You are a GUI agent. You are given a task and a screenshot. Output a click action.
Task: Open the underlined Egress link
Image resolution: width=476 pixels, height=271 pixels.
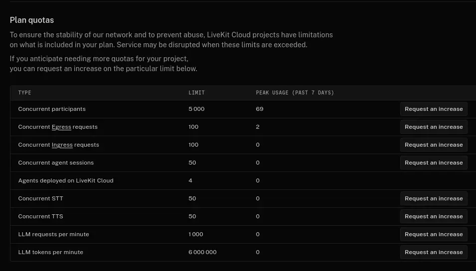click(61, 127)
